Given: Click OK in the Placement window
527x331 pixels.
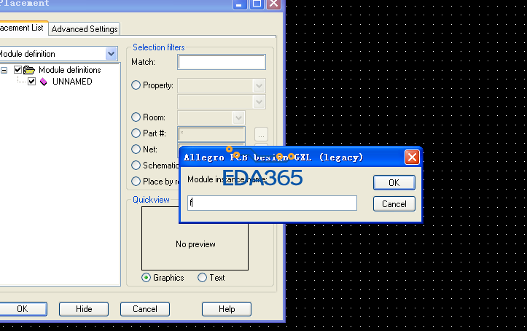Looking at the screenshot, I should 23,309.
